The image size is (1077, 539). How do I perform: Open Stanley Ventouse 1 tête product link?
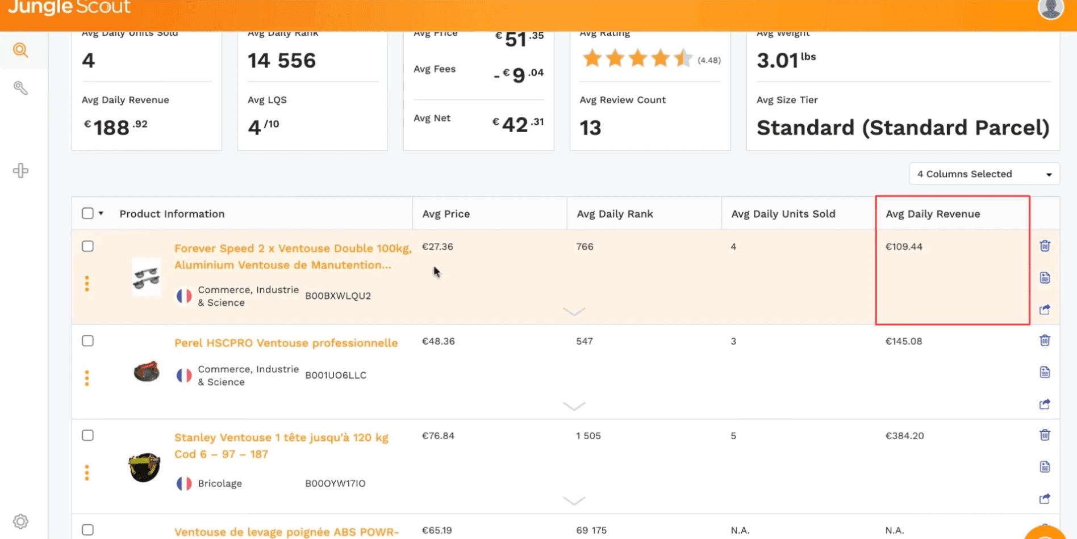pos(281,445)
